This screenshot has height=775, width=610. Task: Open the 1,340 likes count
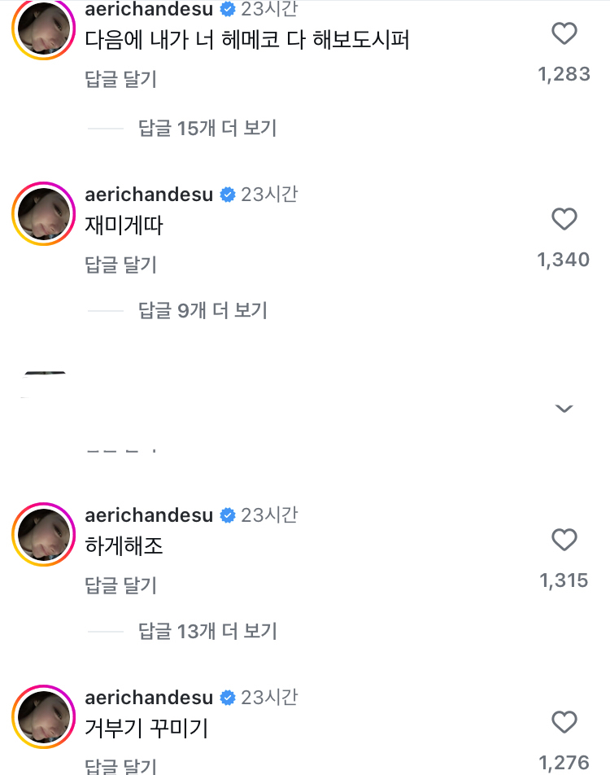[x=563, y=260]
